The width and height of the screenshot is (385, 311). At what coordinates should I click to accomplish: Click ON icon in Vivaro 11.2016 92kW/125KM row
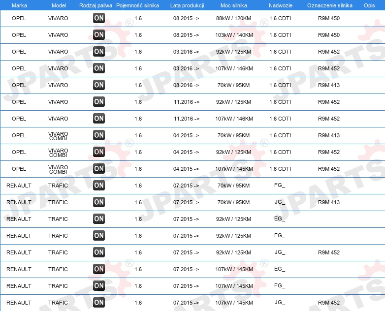coord(99,102)
